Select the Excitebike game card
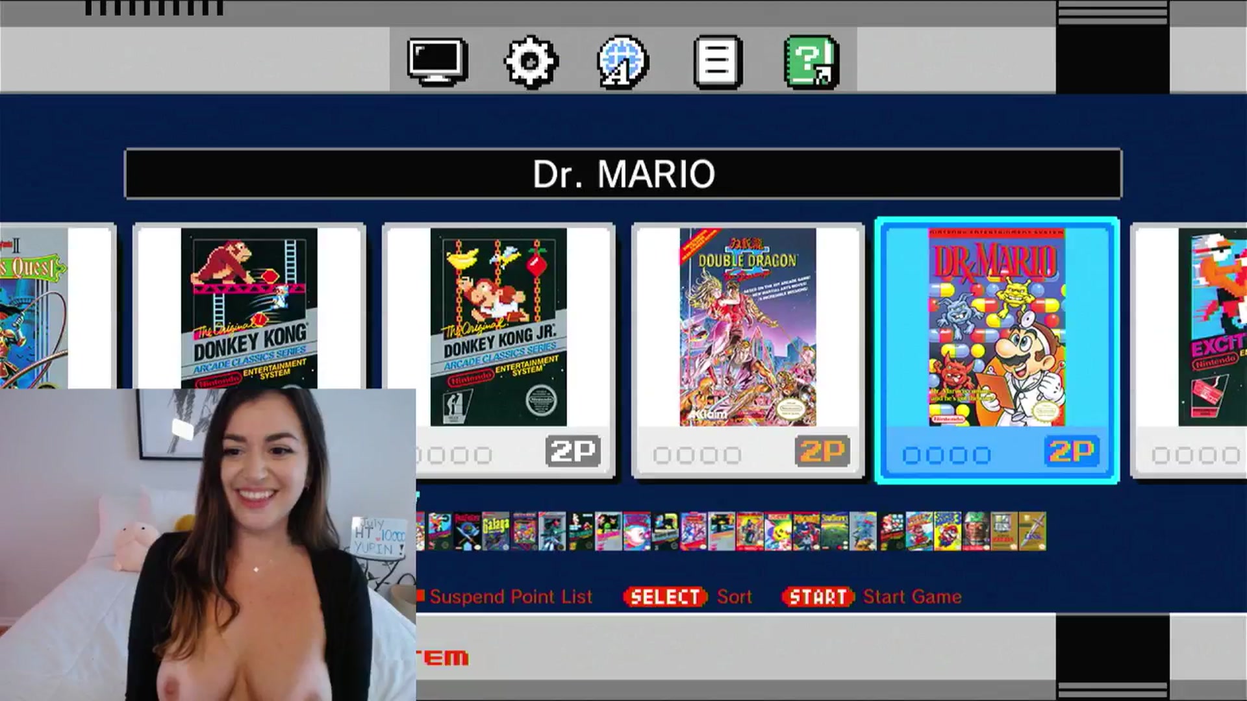Viewport: 1247px width, 701px height. click(1189, 350)
